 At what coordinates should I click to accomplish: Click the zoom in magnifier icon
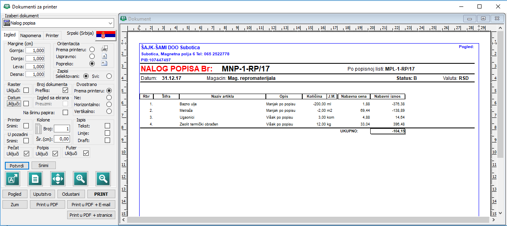(81, 179)
